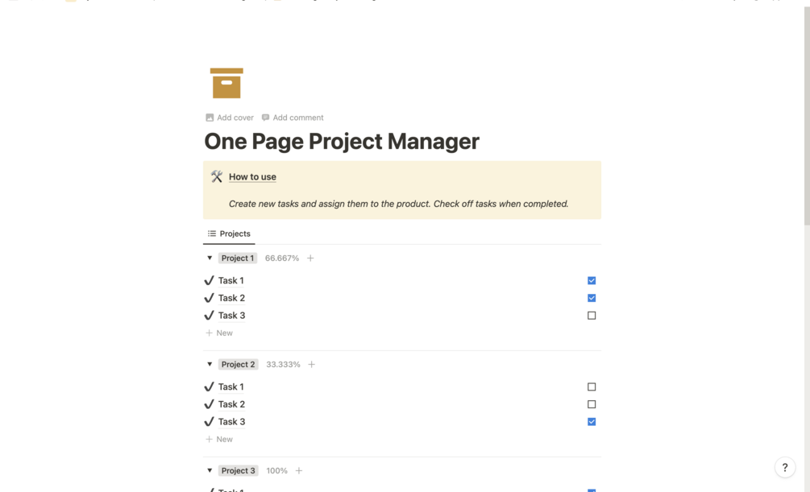This screenshot has width=810, height=492.
Task: Select the Projects view tab
Action: click(229, 234)
